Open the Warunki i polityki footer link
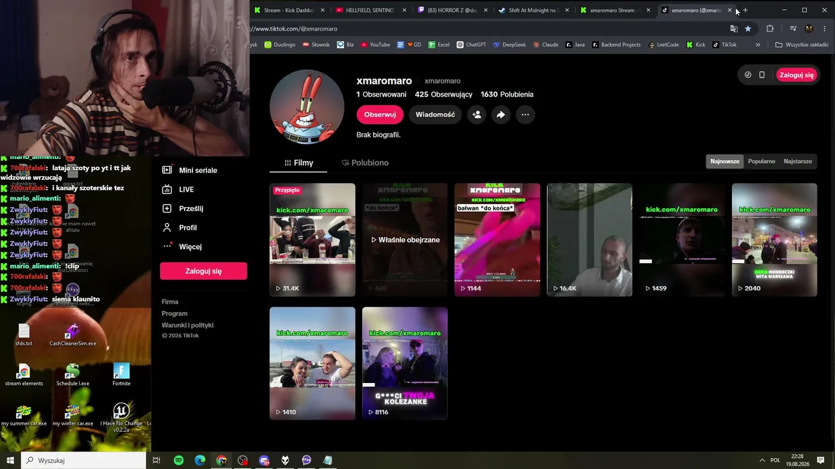Viewport: 835px width, 469px height. pos(188,325)
